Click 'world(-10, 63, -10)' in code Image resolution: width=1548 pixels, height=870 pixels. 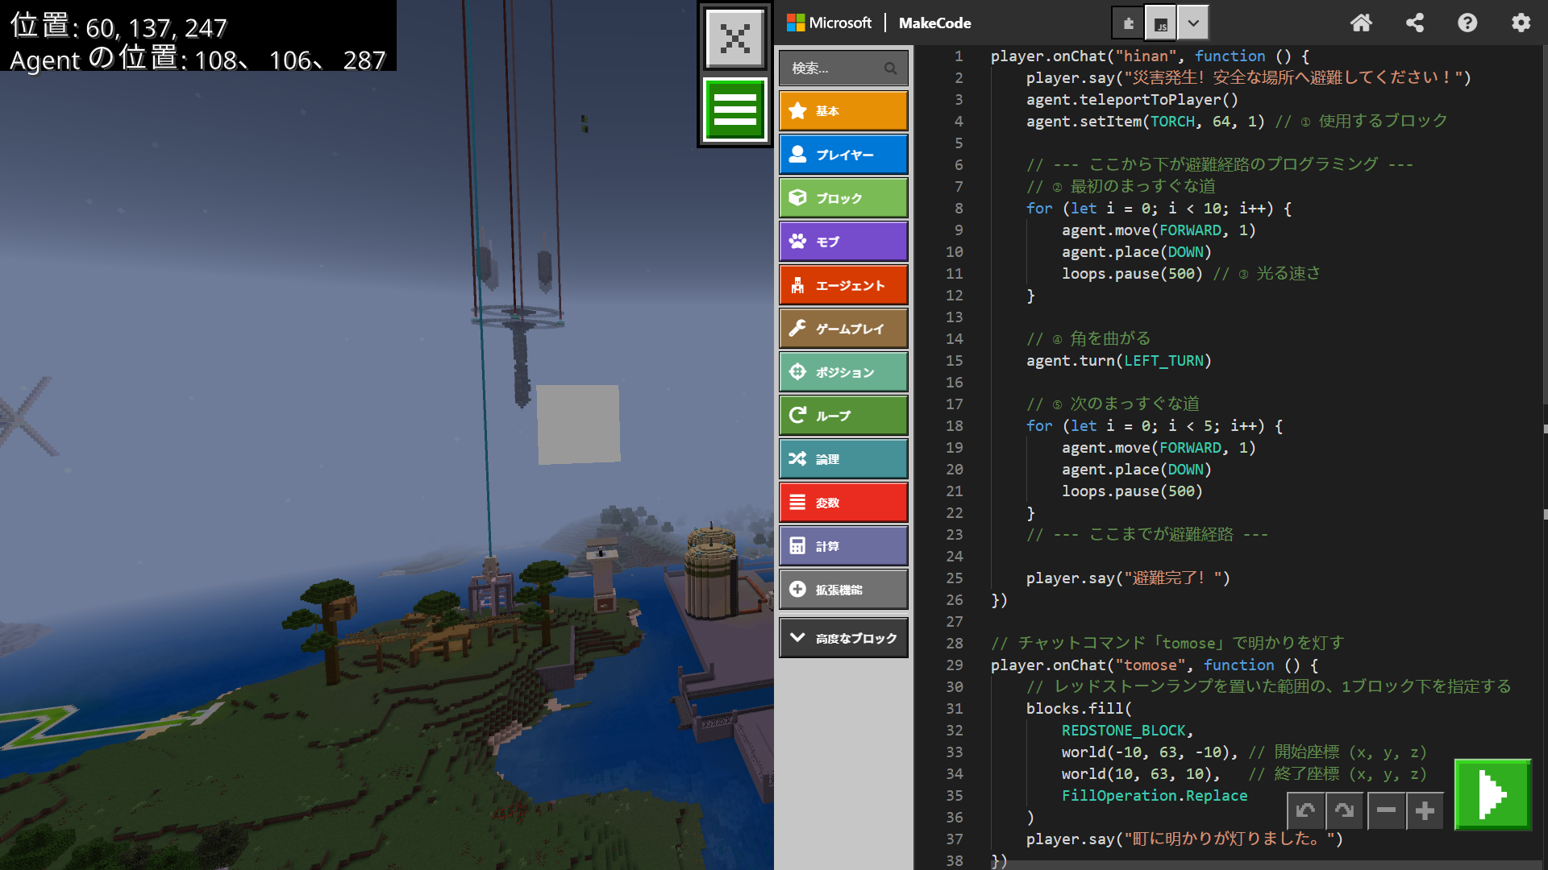pos(1145,752)
